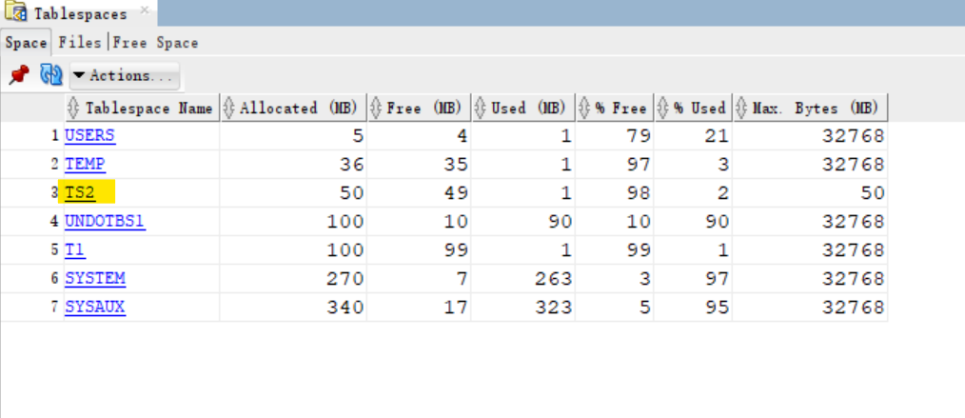Switch to the Free Space tab
965x418 pixels.
pyautogui.click(x=155, y=43)
